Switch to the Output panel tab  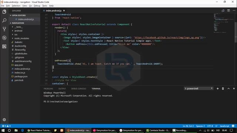62,89
